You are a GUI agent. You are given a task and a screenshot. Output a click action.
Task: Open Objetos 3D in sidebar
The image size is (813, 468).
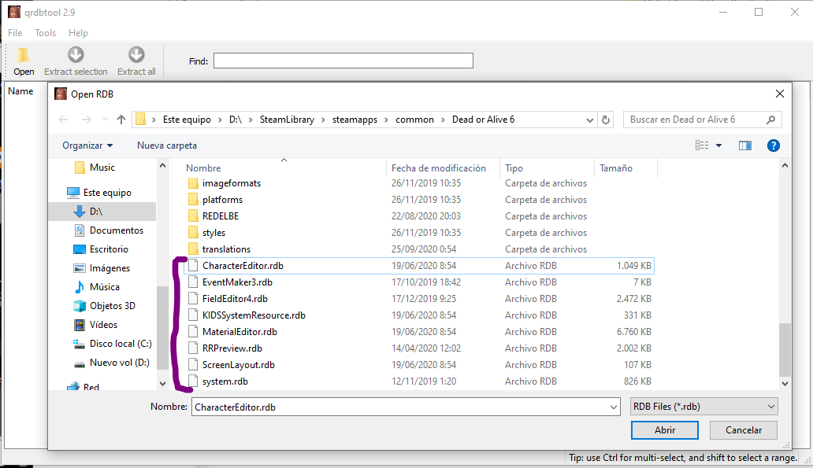pos(113,306)
